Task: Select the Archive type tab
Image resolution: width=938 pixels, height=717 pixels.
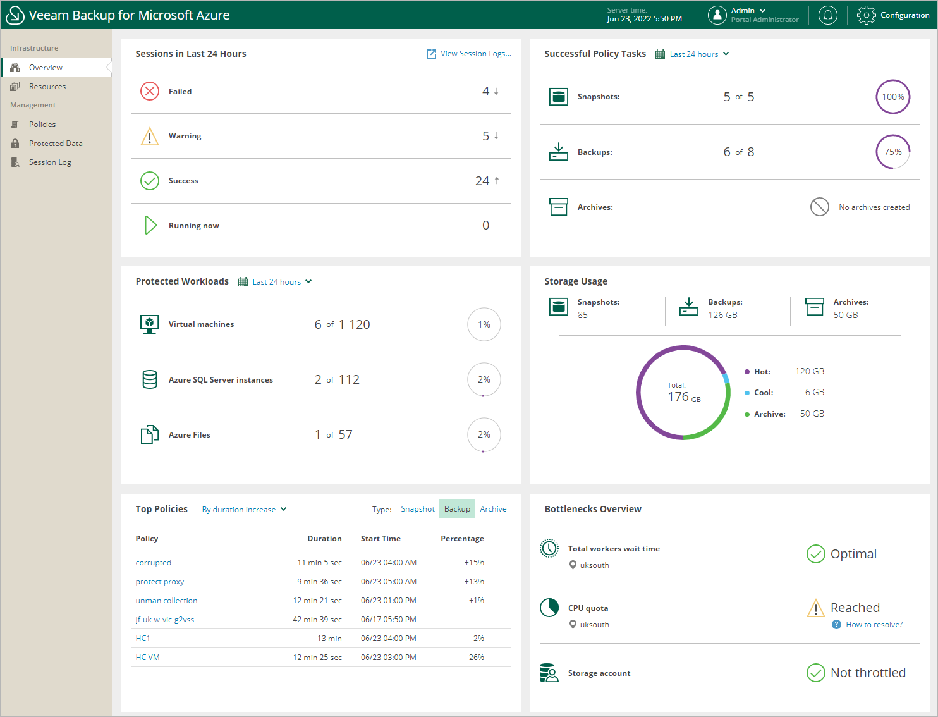Action: point(493,509)
